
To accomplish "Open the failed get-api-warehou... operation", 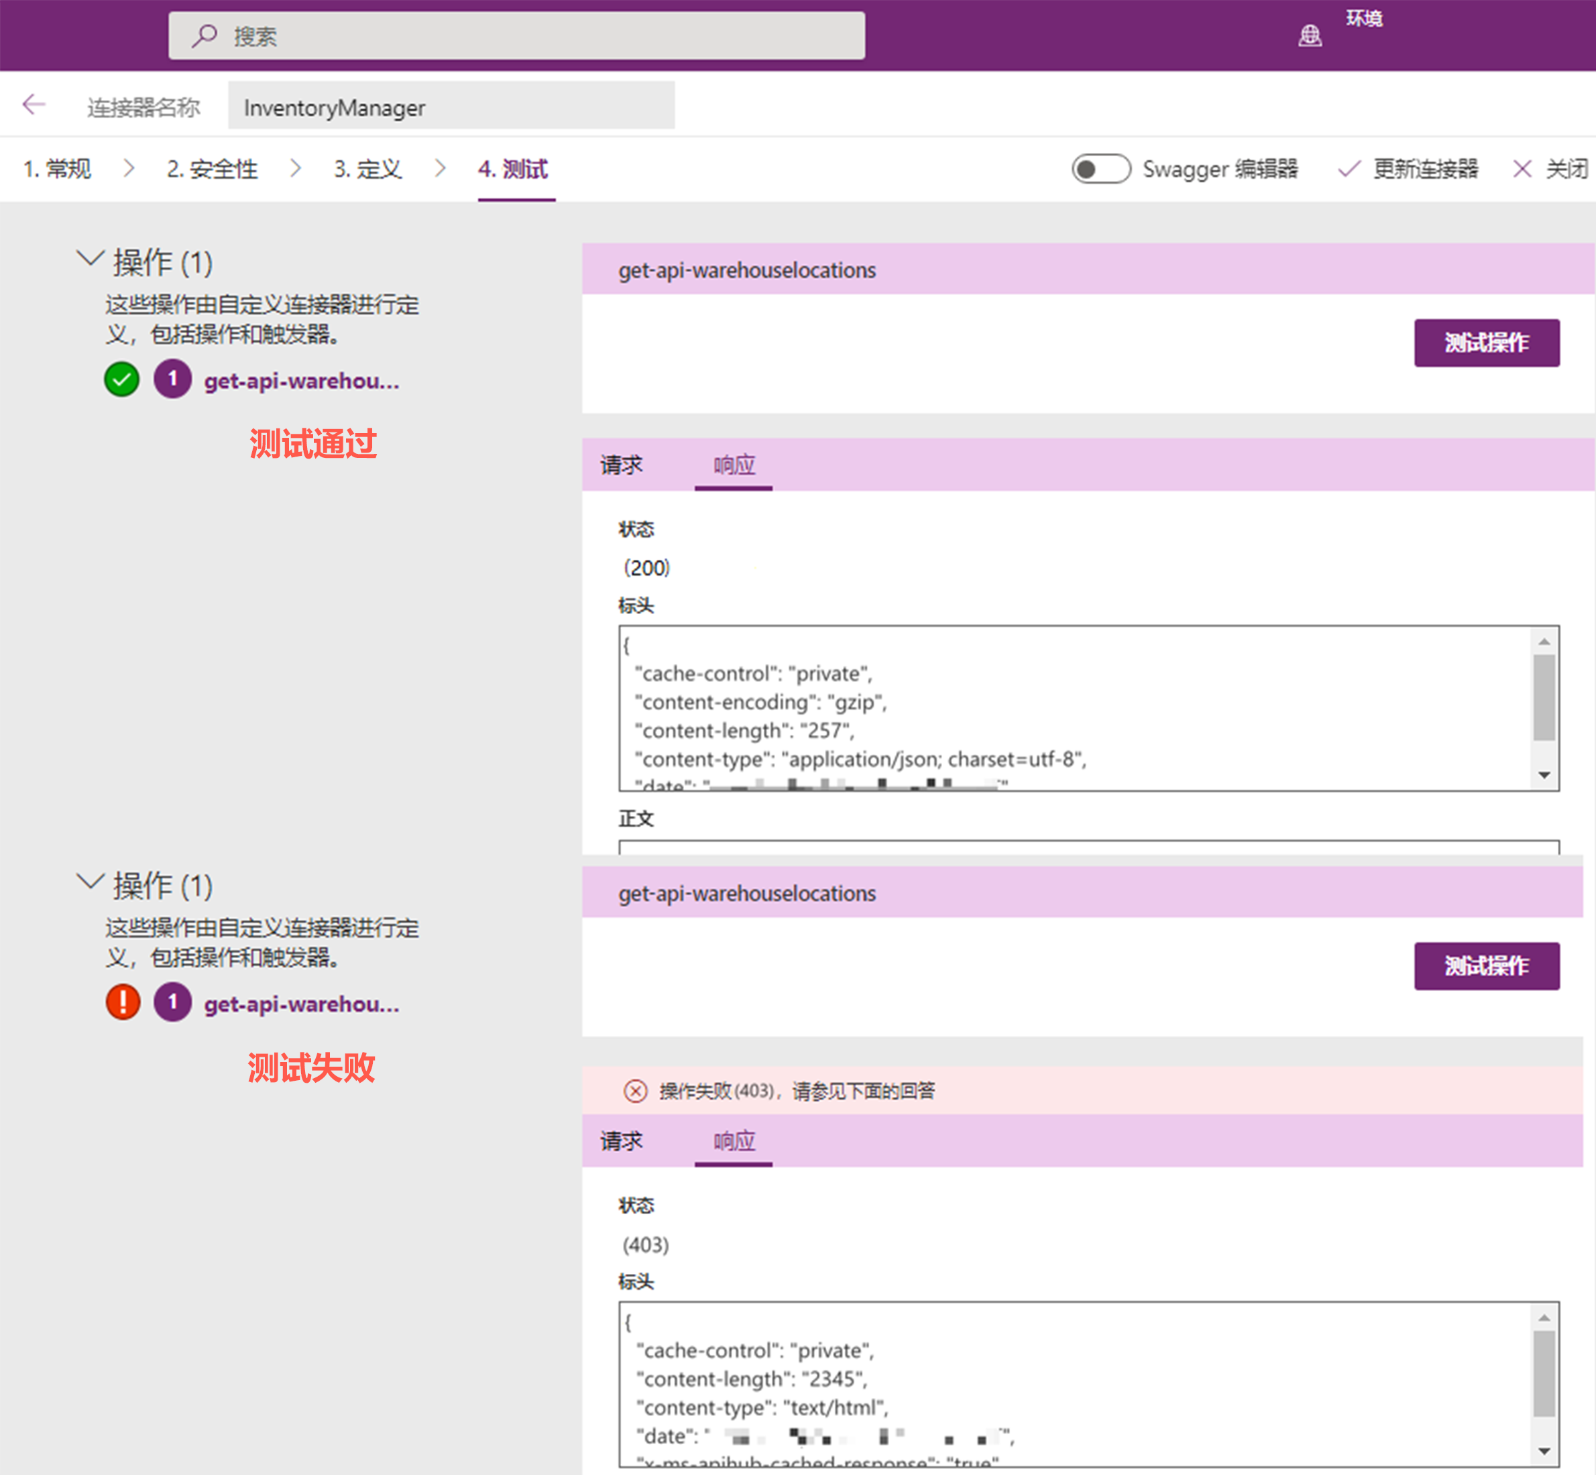I will click(x=302, y=1004).
